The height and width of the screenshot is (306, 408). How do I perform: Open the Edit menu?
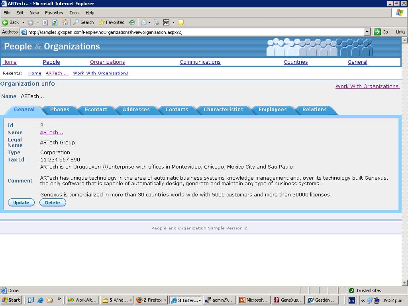[20, 13]
